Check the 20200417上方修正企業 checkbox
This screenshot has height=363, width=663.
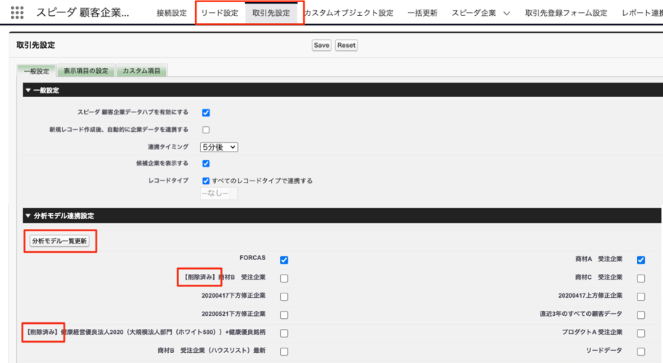click(x=641, y=296)
